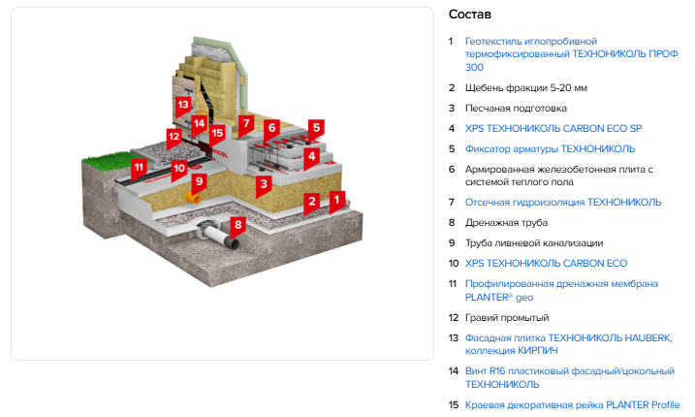The height and width of the screenshot is (417, 695).
Task: Open Фасадная плитка ТЕХНОНИКОЛЬ HAUBERK link
Action: point(568,337)
